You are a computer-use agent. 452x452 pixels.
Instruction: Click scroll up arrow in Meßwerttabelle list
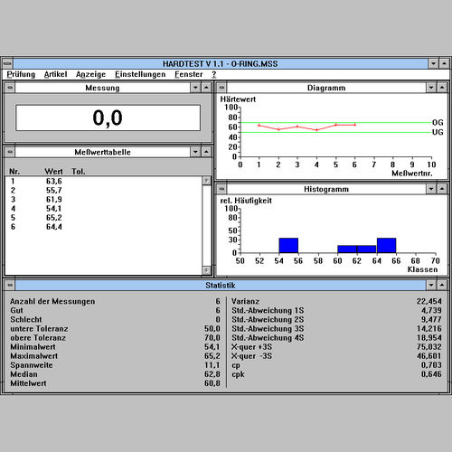coord(206,181)
